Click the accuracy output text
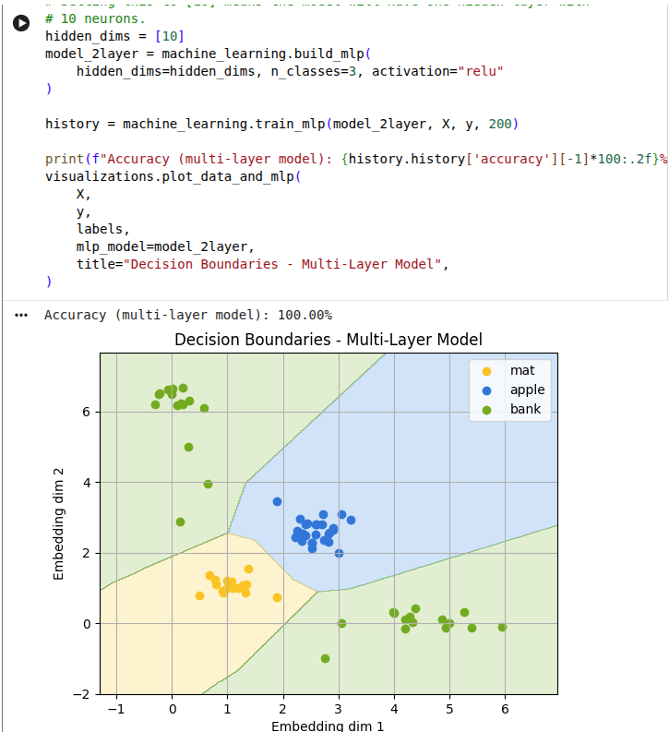Screen dimensions: 669x732 click(187, 315)
